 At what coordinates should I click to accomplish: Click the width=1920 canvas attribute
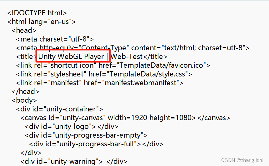[127, 118]
